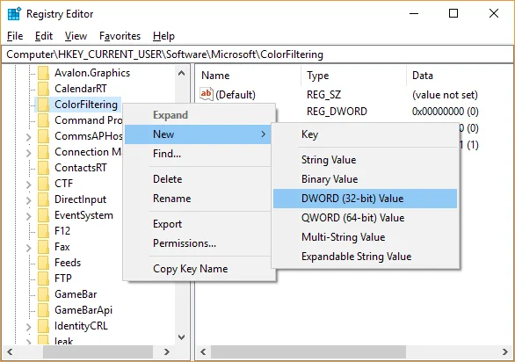Screen dimensions: 515x362
Task: Click the values pane scroll right arrow
Action: pyautogui.click(x=504, y=351)
